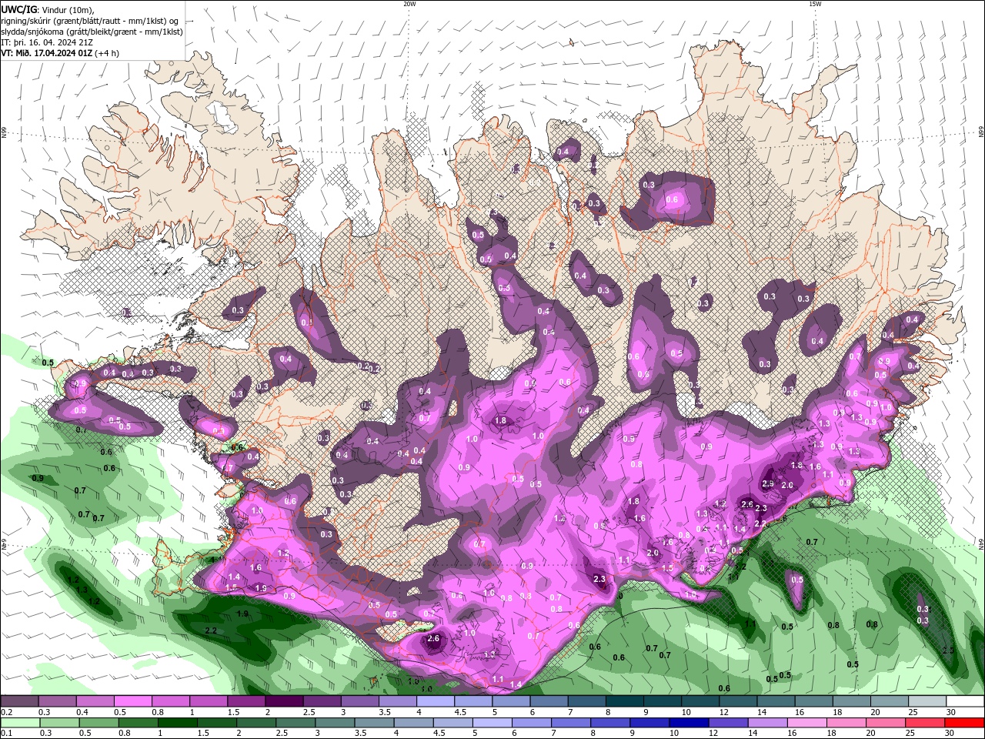This screenshot has height=739, width=985.
Task: Select the bright red bottom-row swatch starting at 30
Action: (x=963, y=723)
